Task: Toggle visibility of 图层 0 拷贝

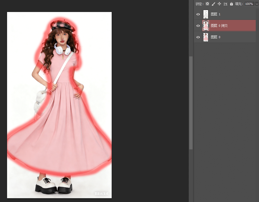Action: (x=198, y=26)
